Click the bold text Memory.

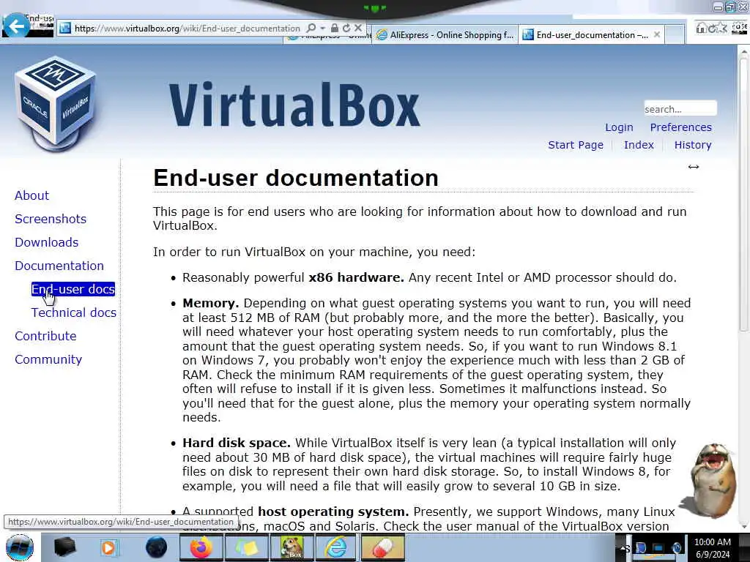(x=210, y=303)
